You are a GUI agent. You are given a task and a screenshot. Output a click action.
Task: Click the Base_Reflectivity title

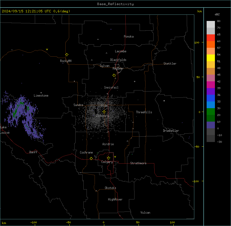click(x=115, y=4)
